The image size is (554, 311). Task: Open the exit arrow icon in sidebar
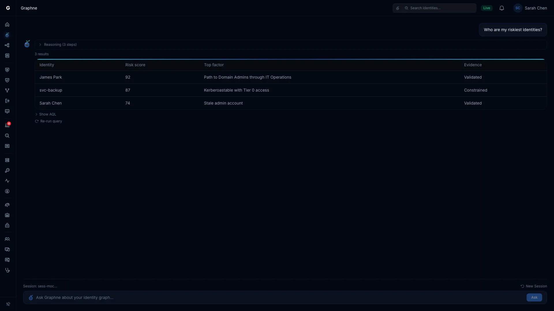pyautogui.click(x=7, y=101)
